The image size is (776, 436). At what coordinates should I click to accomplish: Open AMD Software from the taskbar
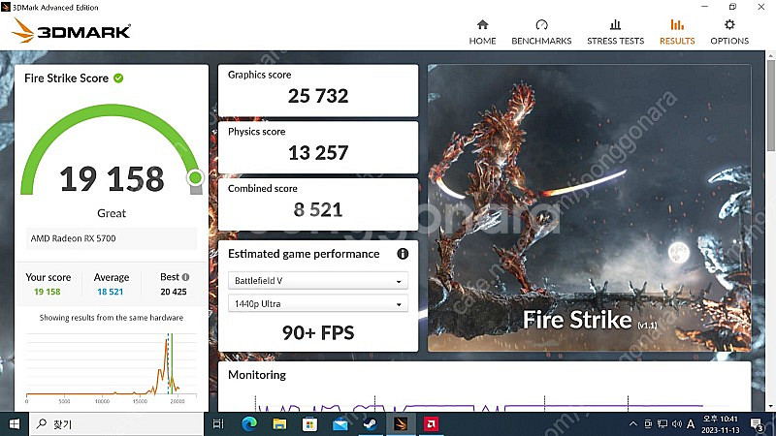pyautogui.click(x=431, y=424)
